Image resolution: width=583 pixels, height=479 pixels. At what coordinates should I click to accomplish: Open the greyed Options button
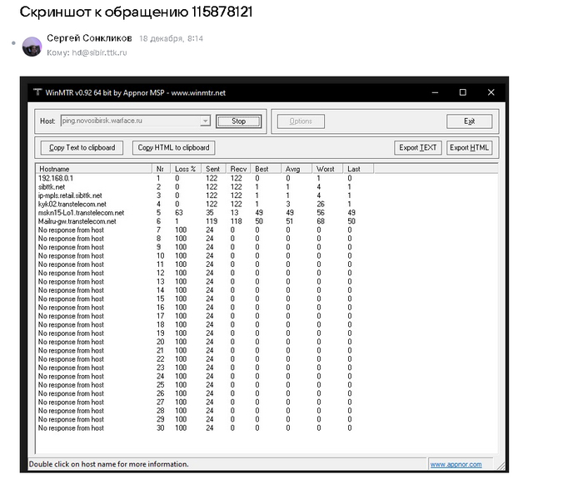coord(301,121)
